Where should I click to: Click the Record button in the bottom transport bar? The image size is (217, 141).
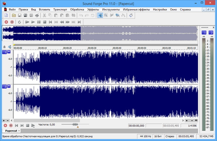pyautogui.click(x=5, y=125)
